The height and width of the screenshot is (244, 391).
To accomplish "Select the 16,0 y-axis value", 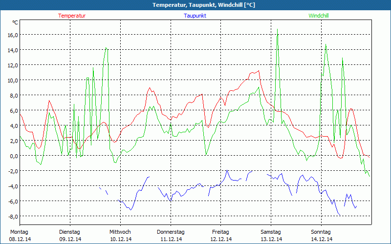I will (13, 35).
